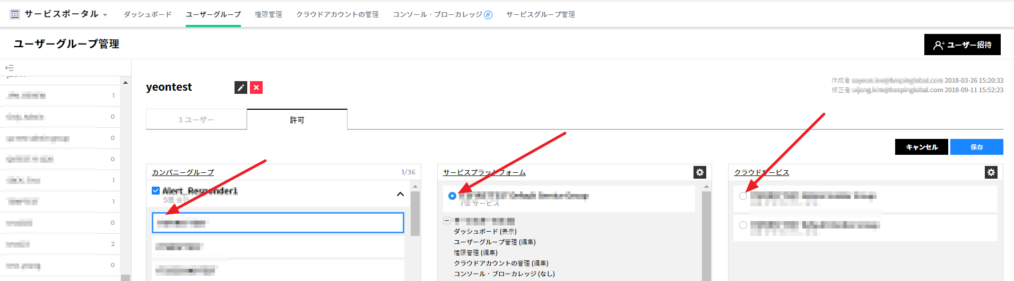Click the ユーザー招待 button
Image resolution: width=1014 pixels, height=281 pixels.
(962, 45)
